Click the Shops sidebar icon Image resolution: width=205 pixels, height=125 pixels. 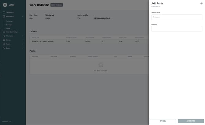tap(4, 48)
